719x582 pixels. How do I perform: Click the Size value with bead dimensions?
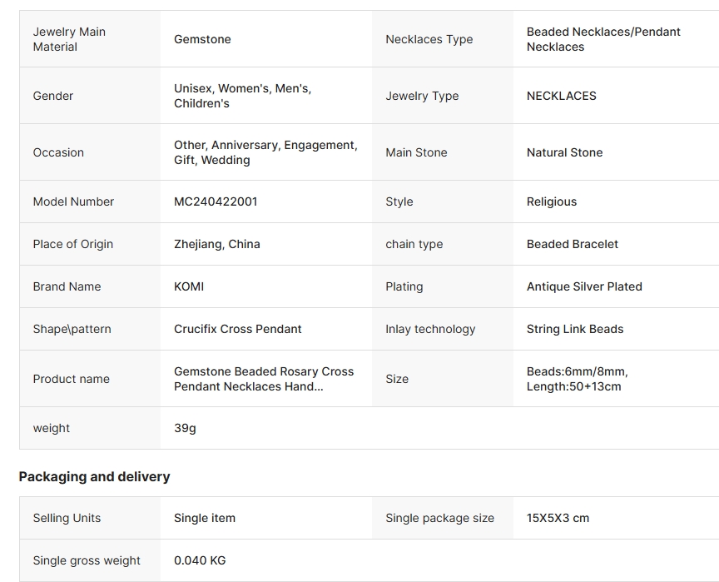(x=577, y=379)
